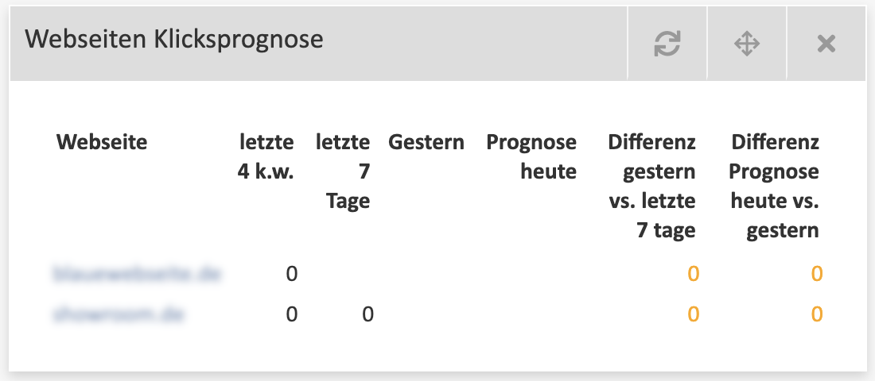Select the Gestern column header
Image resolution: width=875 pixels, height=381 pixels.
(x=426, y=142)
